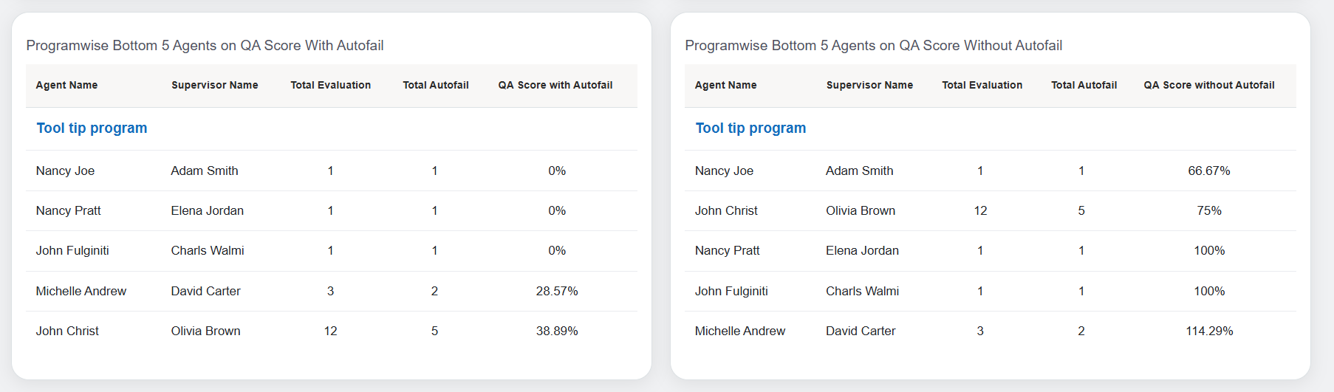
Task: Click supervisor David Carter in With Autofail table
Action: click(x=205, y=292)
